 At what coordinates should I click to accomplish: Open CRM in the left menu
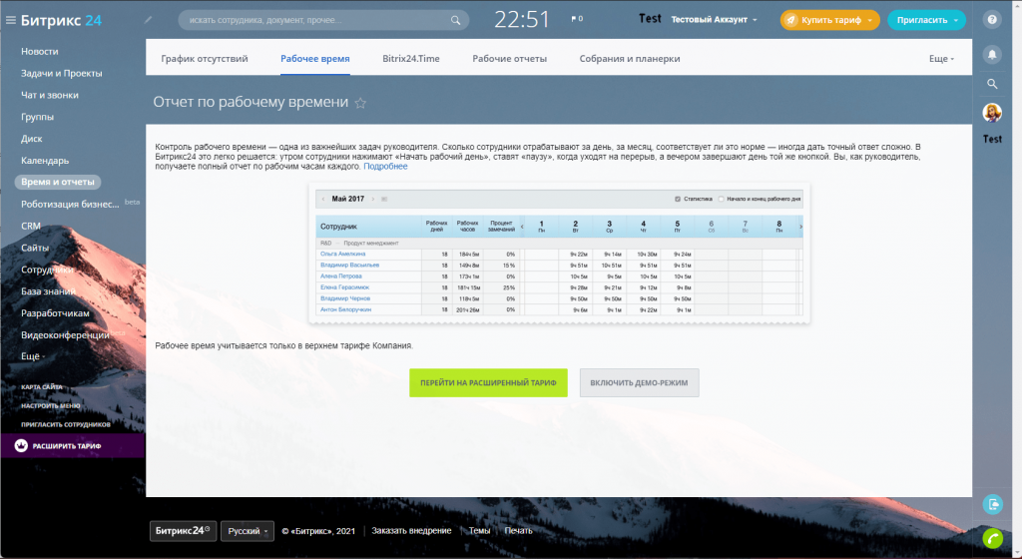pyautogui.click(x=31, y=226)
